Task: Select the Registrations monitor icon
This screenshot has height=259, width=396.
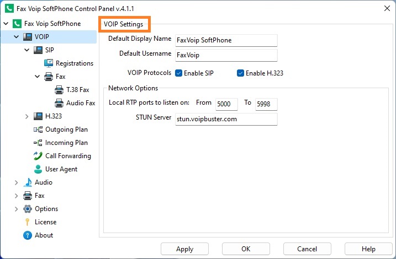Action: pyautogui.click(x=49, y=63)
